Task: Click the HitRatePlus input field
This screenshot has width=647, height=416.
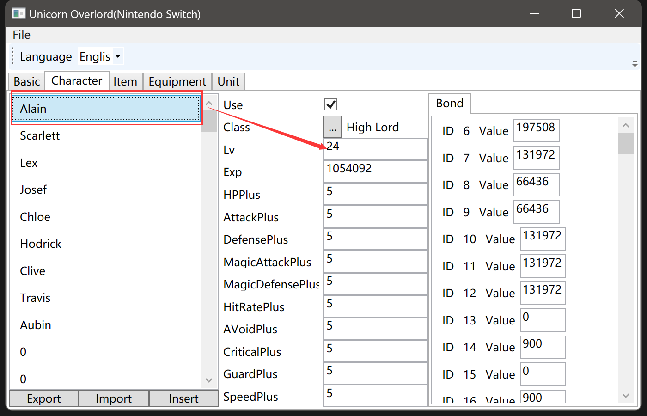Action: click(x=376, y=306)
